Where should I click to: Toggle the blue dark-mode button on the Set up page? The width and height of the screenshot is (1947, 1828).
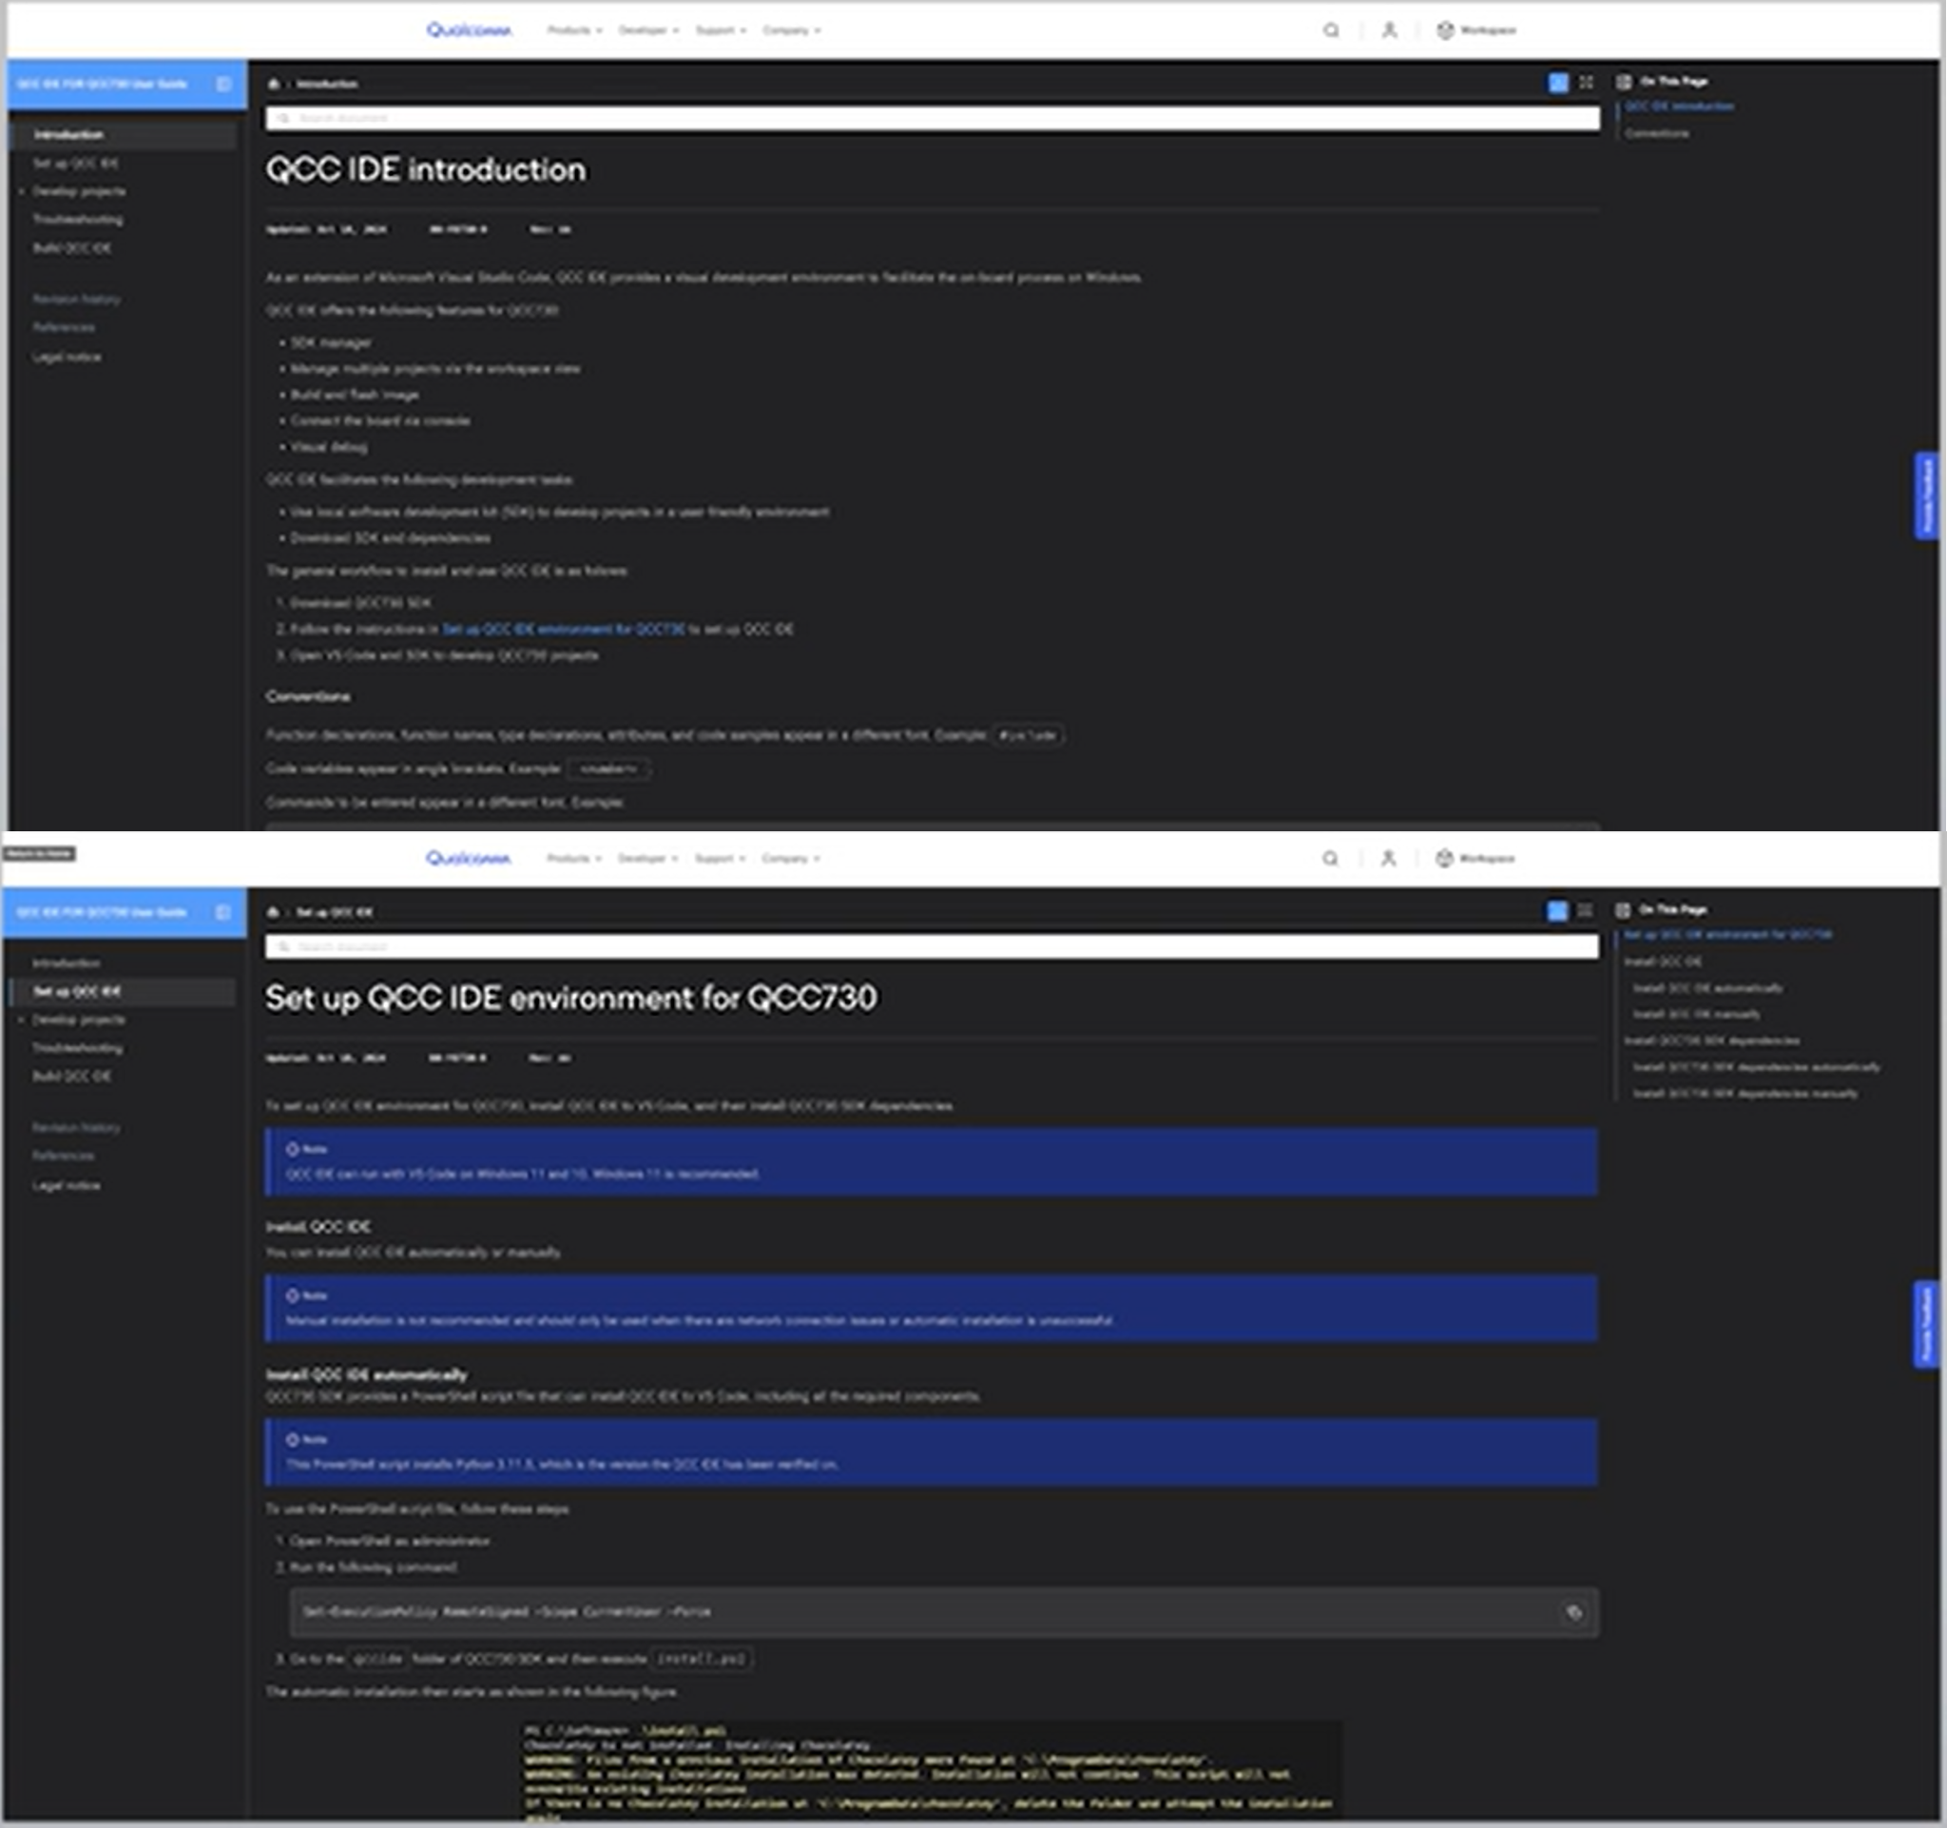pos(1557,911)
